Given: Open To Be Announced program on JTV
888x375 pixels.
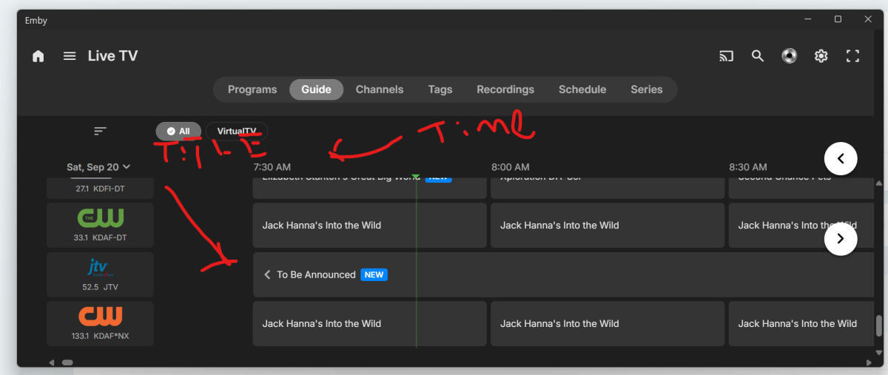Looking at the screenshot, I should point(563,274).
